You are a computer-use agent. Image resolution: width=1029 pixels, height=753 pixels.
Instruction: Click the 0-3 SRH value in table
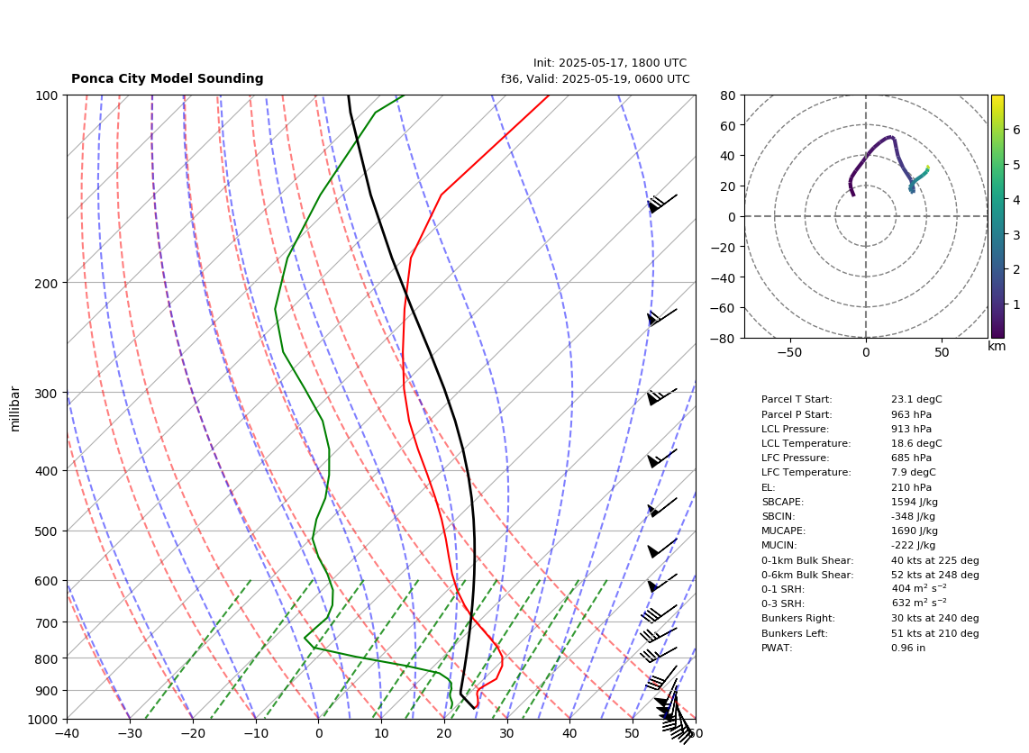(919, 603)
